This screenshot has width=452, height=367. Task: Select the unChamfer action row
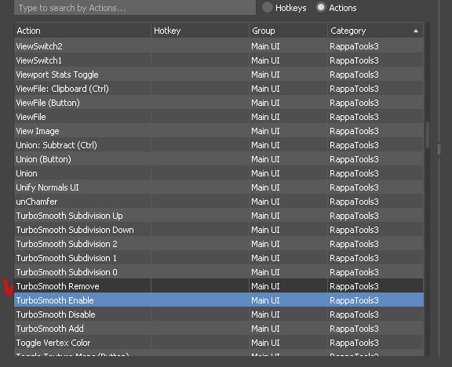[219, 202]
